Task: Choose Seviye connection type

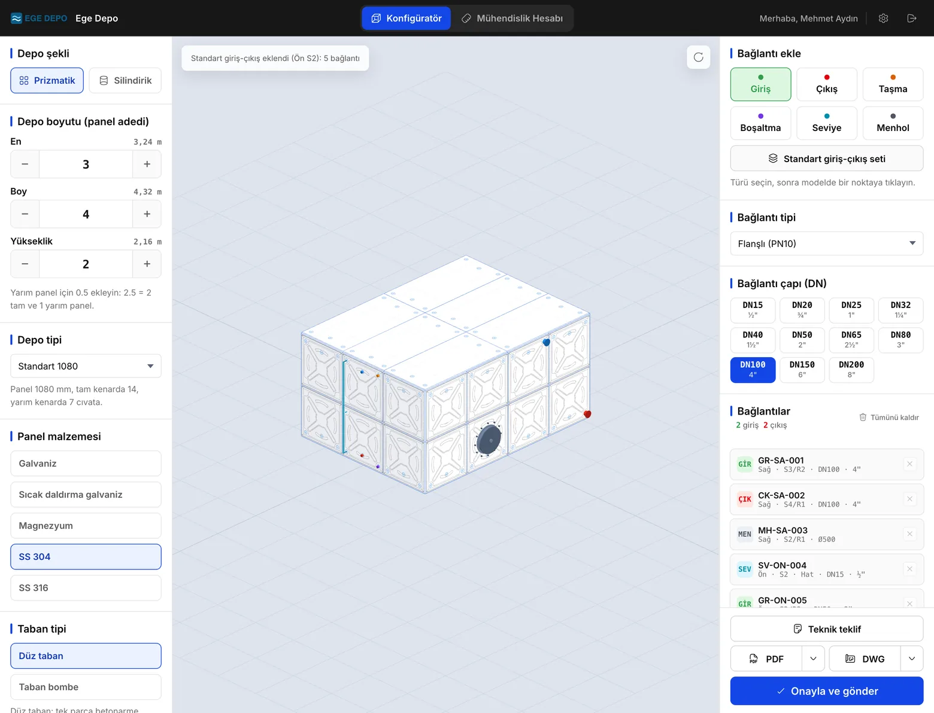Action: coord(827,123)
